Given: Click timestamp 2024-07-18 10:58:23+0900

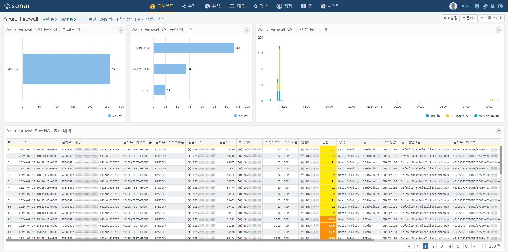Looking at the screenshot, I should click(38, 150).
